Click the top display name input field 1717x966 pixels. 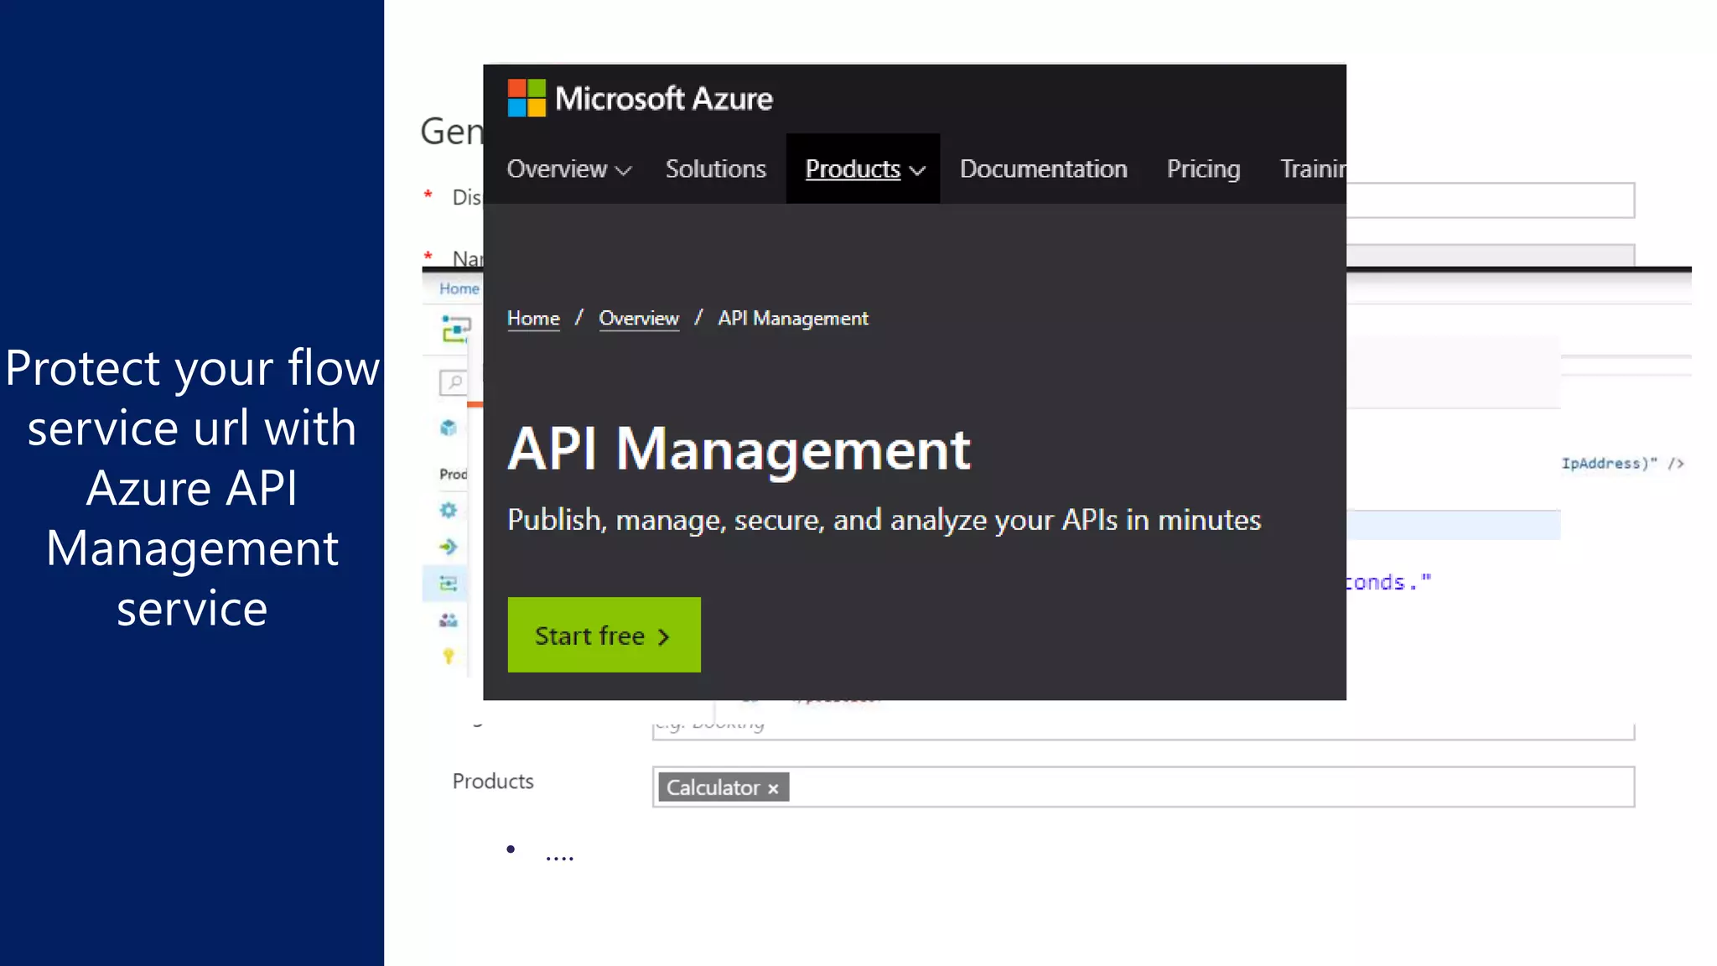1491,200
